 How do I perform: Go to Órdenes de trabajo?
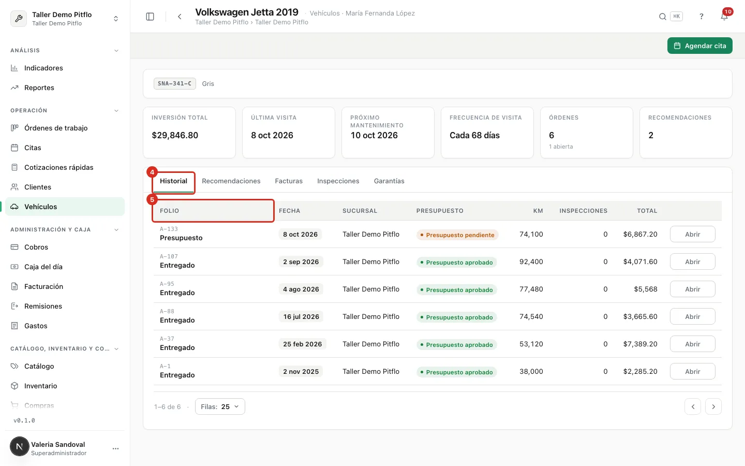(x=65, y=128)
